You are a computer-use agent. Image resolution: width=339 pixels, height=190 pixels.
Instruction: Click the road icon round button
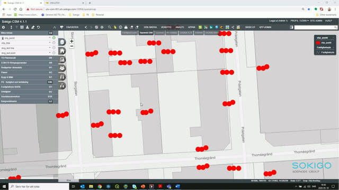click(x=63, y=77)
